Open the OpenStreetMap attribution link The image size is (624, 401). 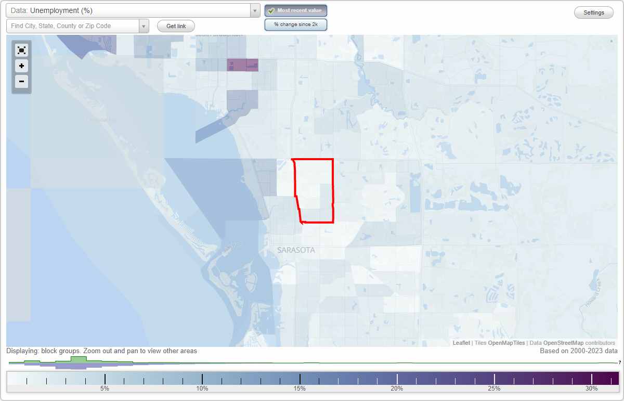tap(563, 343)
